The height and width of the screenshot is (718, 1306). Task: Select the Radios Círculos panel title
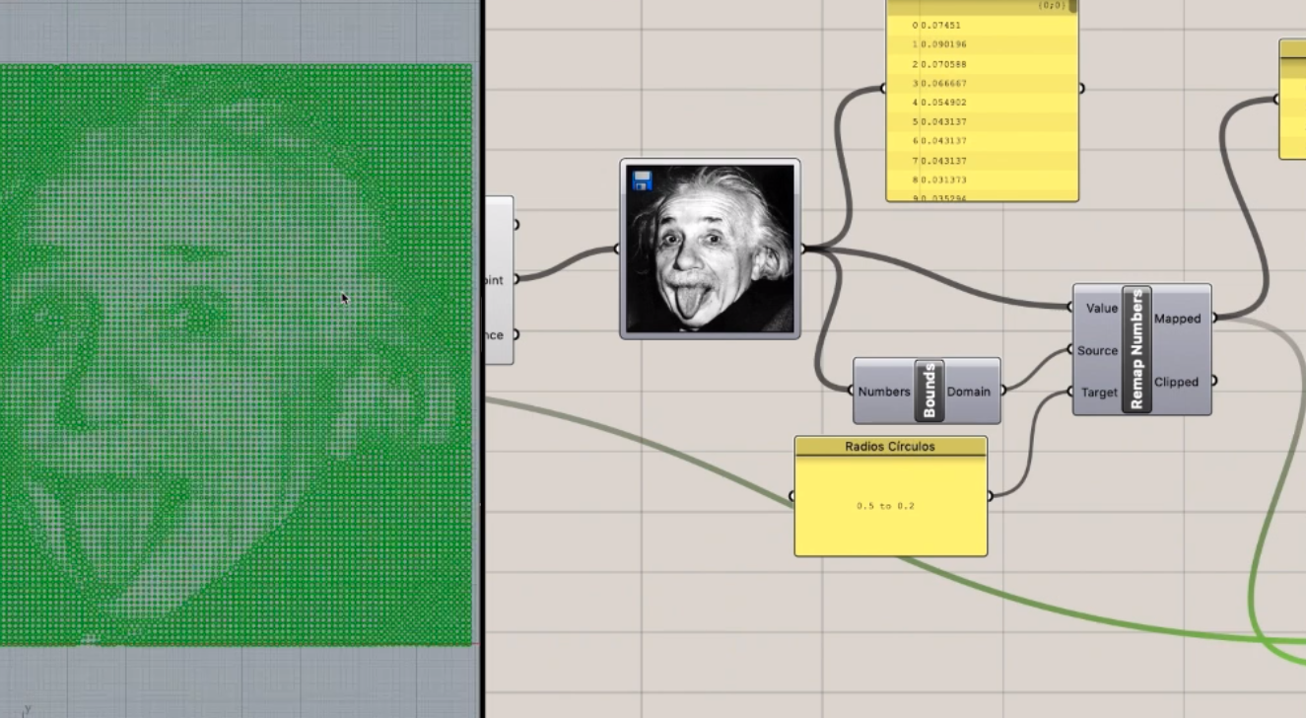(x=890, y=447)
